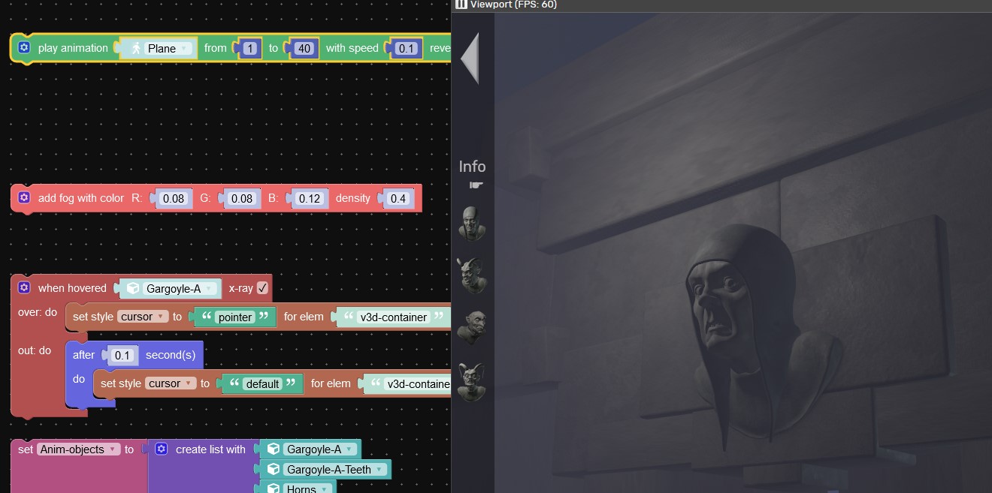Select the "add fog with color" block label
This screenshot has width=992, height=493.
(81, 198)
